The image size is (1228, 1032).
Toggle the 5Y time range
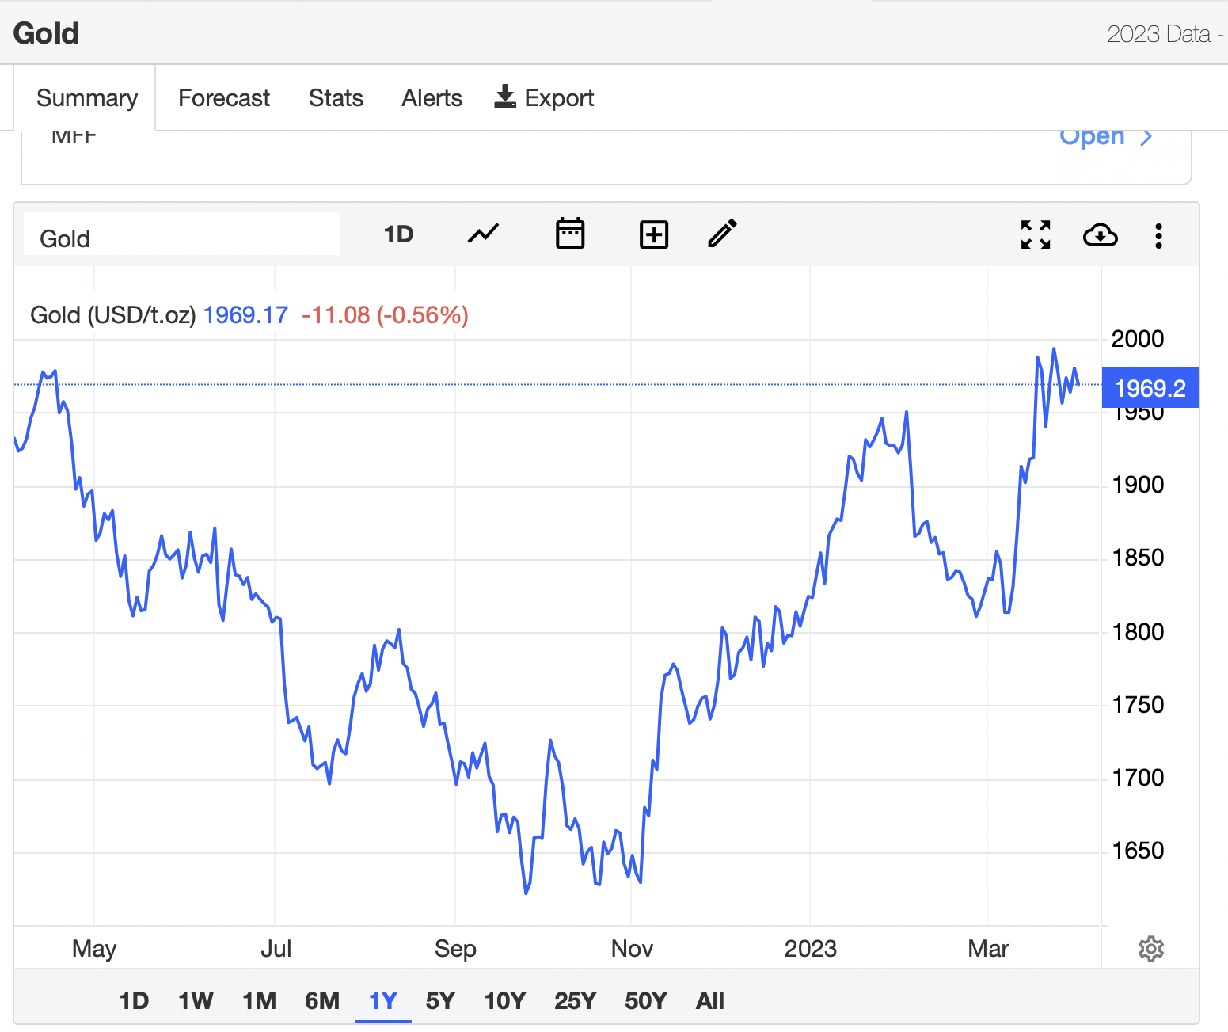pos(441,1000)
